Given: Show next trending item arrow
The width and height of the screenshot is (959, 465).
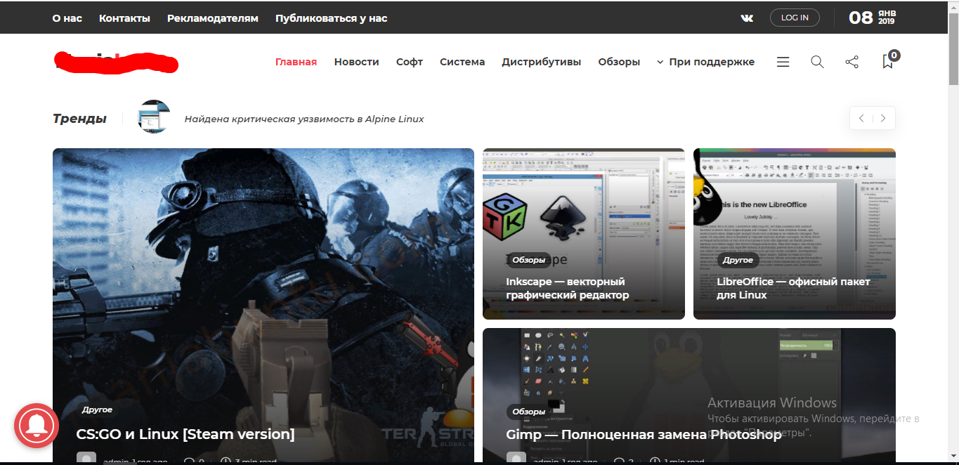Looking at the screenshot, I should pyautogui.click(x=884, y=119).
